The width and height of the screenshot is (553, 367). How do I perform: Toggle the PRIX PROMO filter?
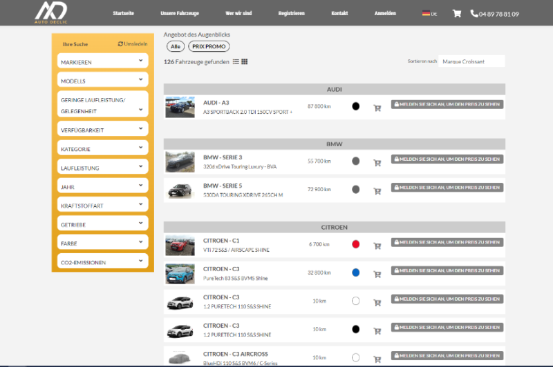click(208, 46)
